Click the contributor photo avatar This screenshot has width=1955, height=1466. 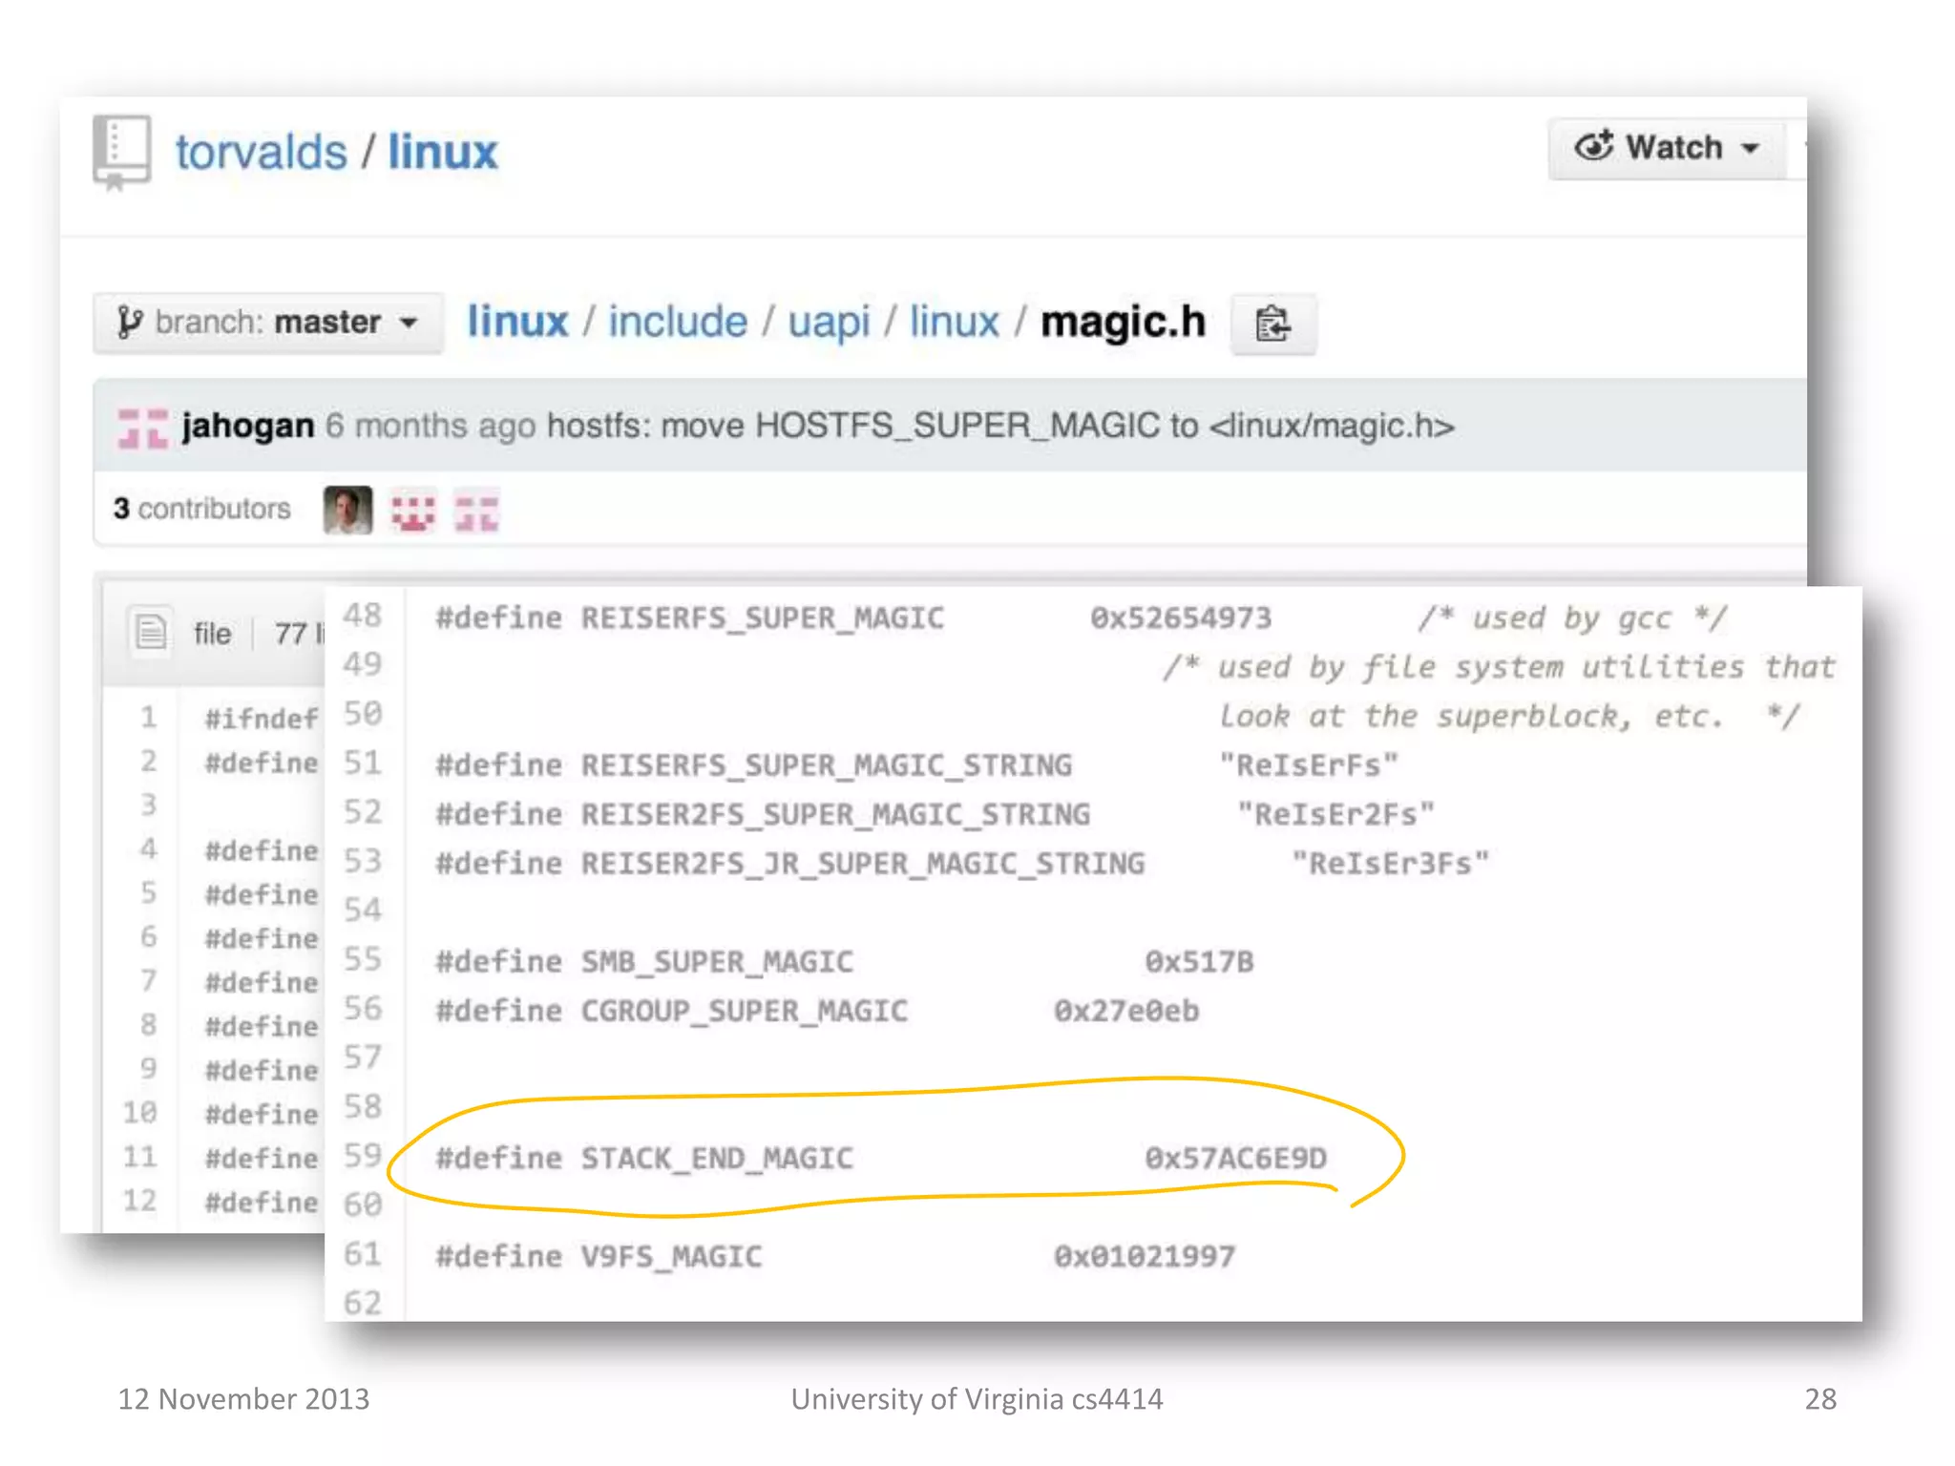pyautogui.click(x=347, y=510)
